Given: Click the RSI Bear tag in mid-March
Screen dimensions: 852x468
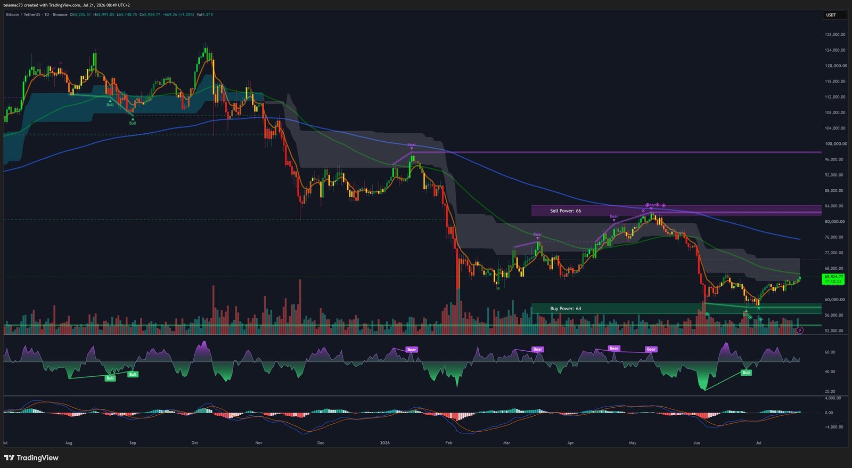Looking at the screenshot, I should coord(538,350).
